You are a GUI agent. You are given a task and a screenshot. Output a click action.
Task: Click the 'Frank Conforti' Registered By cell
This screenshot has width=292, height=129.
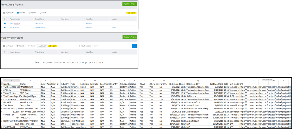[198, 103]
